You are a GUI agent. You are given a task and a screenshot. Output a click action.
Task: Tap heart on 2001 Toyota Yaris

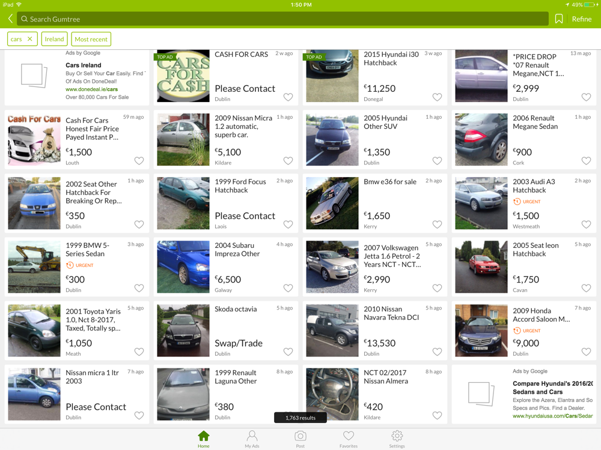[x=139, y=352]
